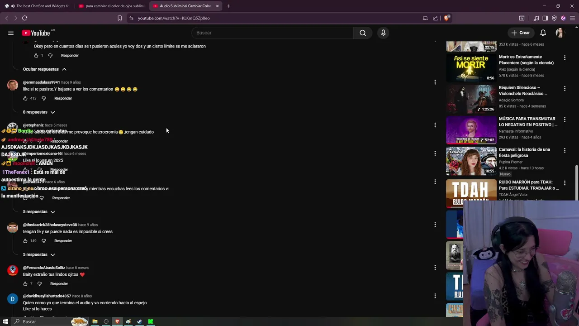This screenshot has width=579, height=326.
Task: Click Responder under @emmaadalass9941 comment
Action: tap(63, 98)
